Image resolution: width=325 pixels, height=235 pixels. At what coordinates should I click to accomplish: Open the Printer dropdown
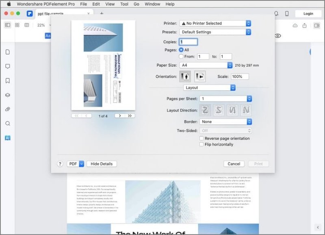[x=215, y=24]
